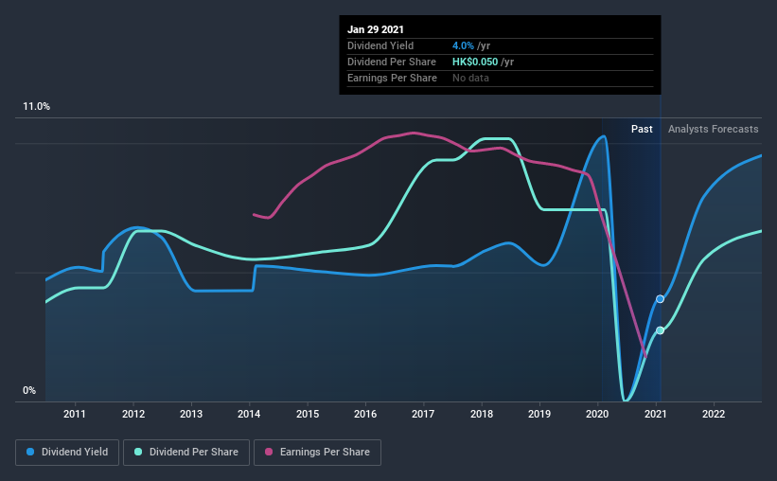Click the 2019 x-axis label
The width and height of the screenshot is (777, 481).
[539, 414]
